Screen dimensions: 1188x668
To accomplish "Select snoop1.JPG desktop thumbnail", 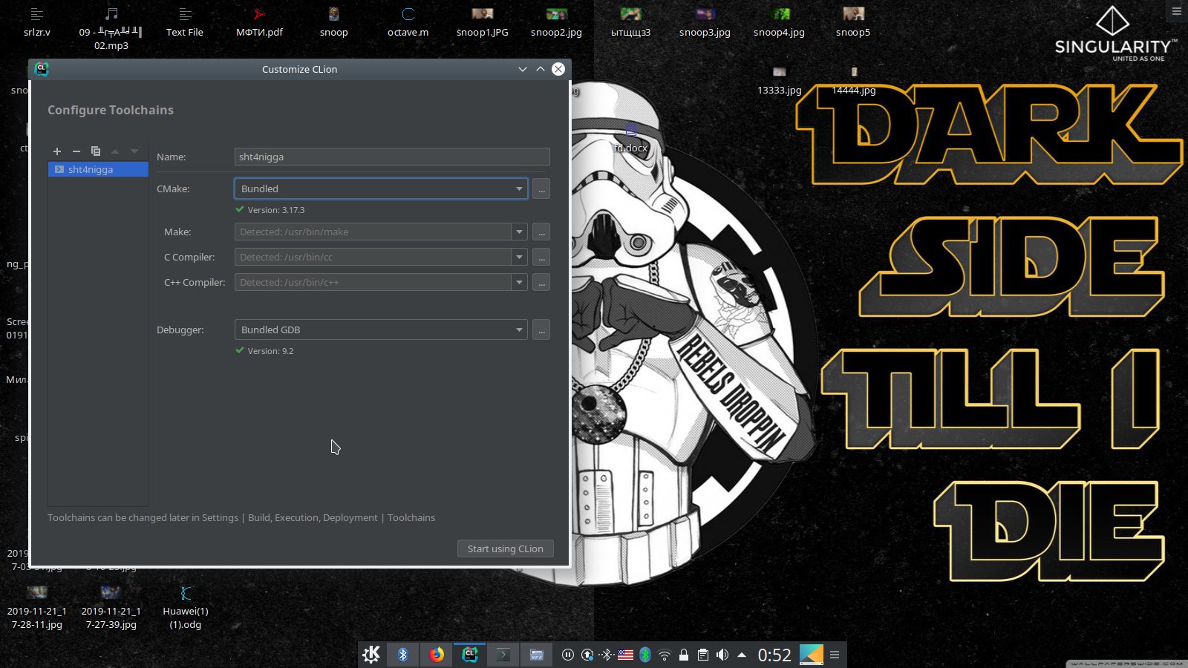I will click(483, 22).
